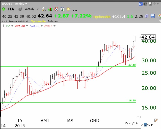Open the yellow sticky note icon
The height and width of the screenshot is (129, 161).
click(68, 9)
